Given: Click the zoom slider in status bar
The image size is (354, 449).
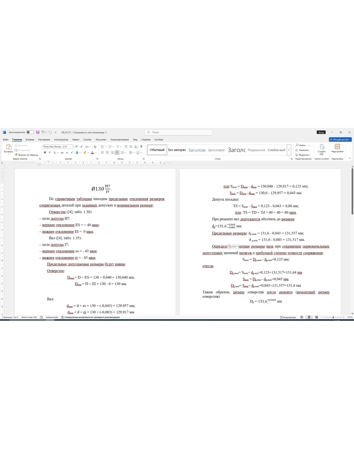Looking at the screenshot, I should (x=333, y=317).
